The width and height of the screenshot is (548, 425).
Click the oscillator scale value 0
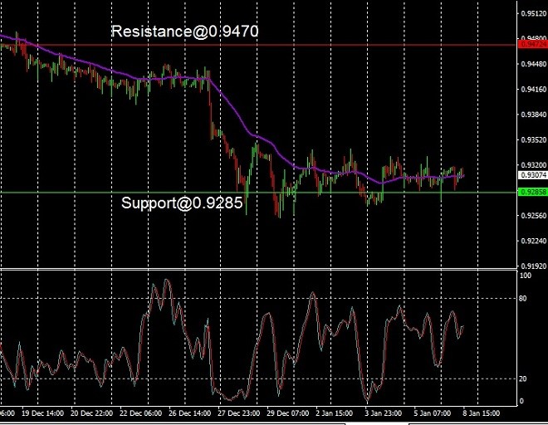pos(521,401)
